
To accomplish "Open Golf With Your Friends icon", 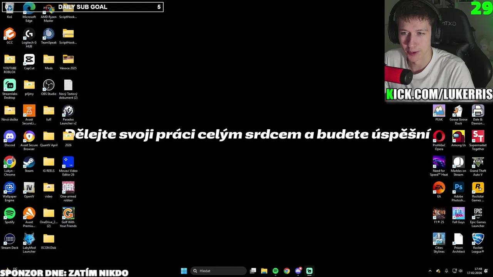I will 68,213.
